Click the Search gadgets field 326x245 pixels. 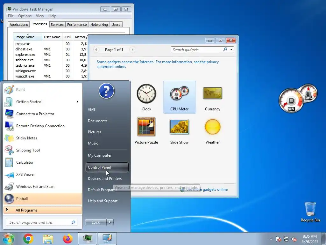[x=197, y=49]
